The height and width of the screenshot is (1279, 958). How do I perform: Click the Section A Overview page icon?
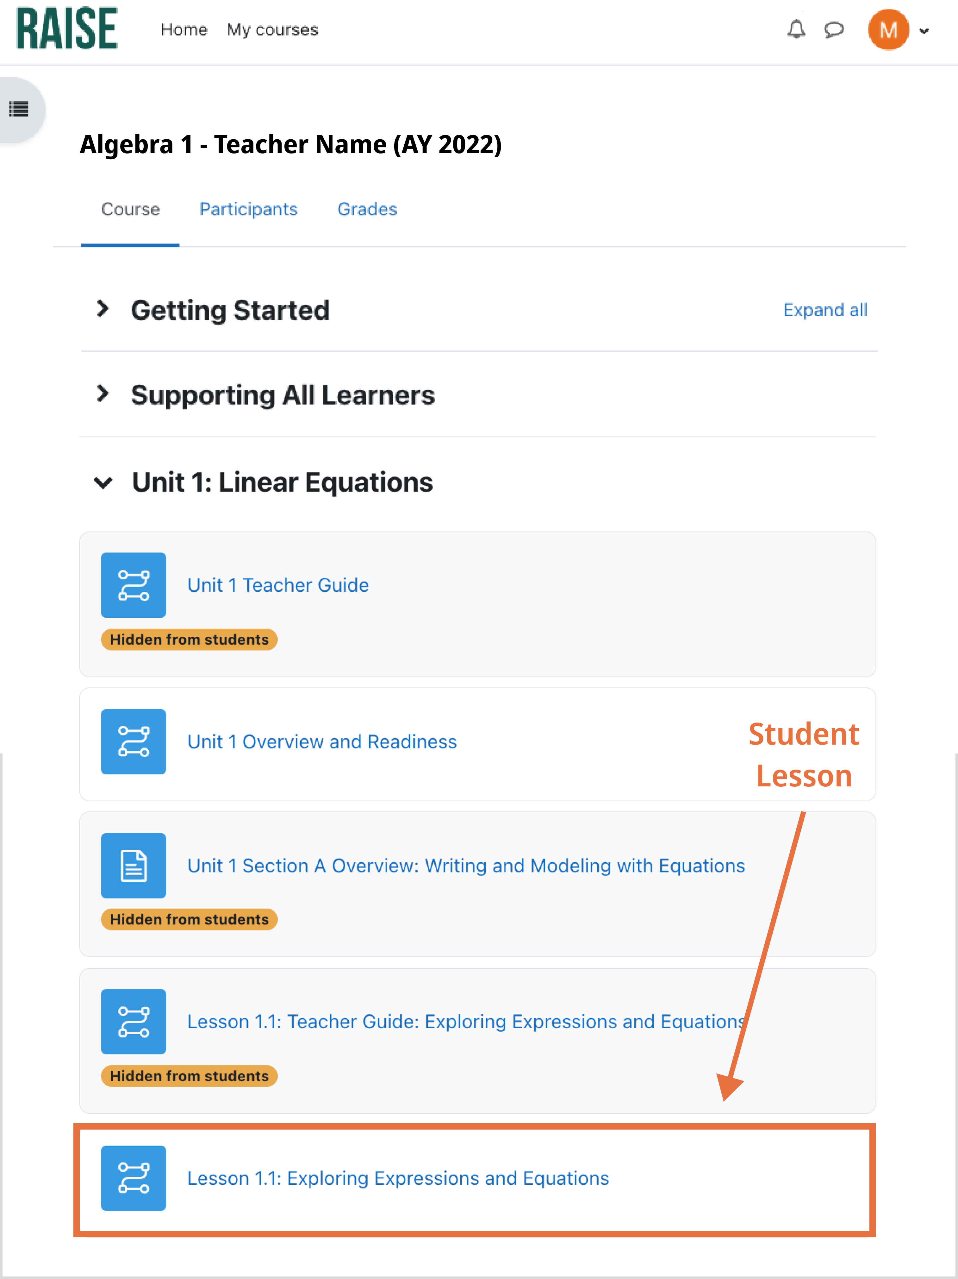tap(134, 866)
